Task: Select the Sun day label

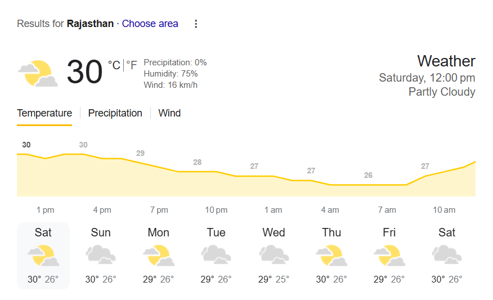Action: tap(101, 232)
